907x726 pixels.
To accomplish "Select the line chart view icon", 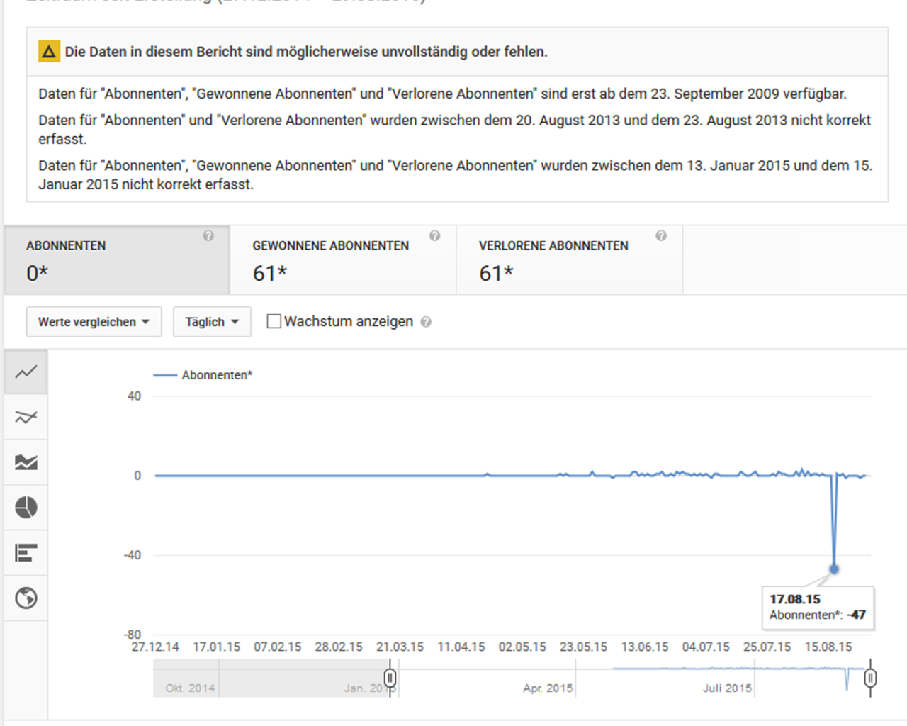I will pyautogui.click(x=26, y=372).
